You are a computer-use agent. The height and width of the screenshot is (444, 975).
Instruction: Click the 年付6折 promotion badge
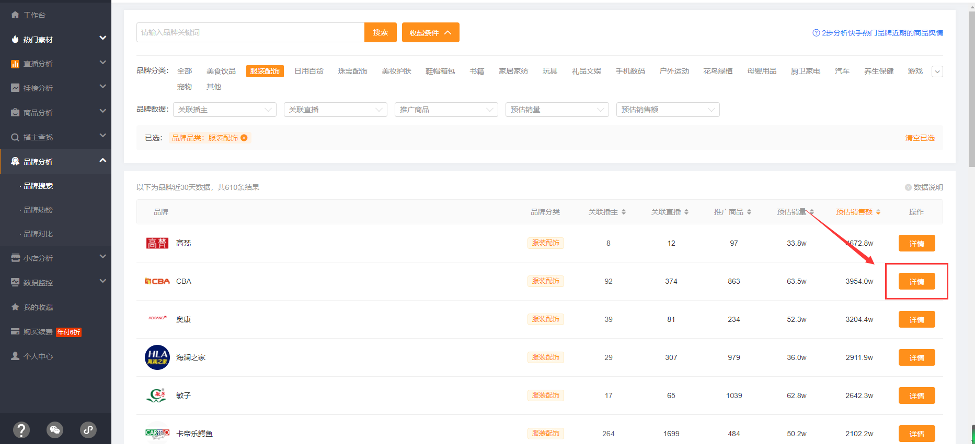69,332
